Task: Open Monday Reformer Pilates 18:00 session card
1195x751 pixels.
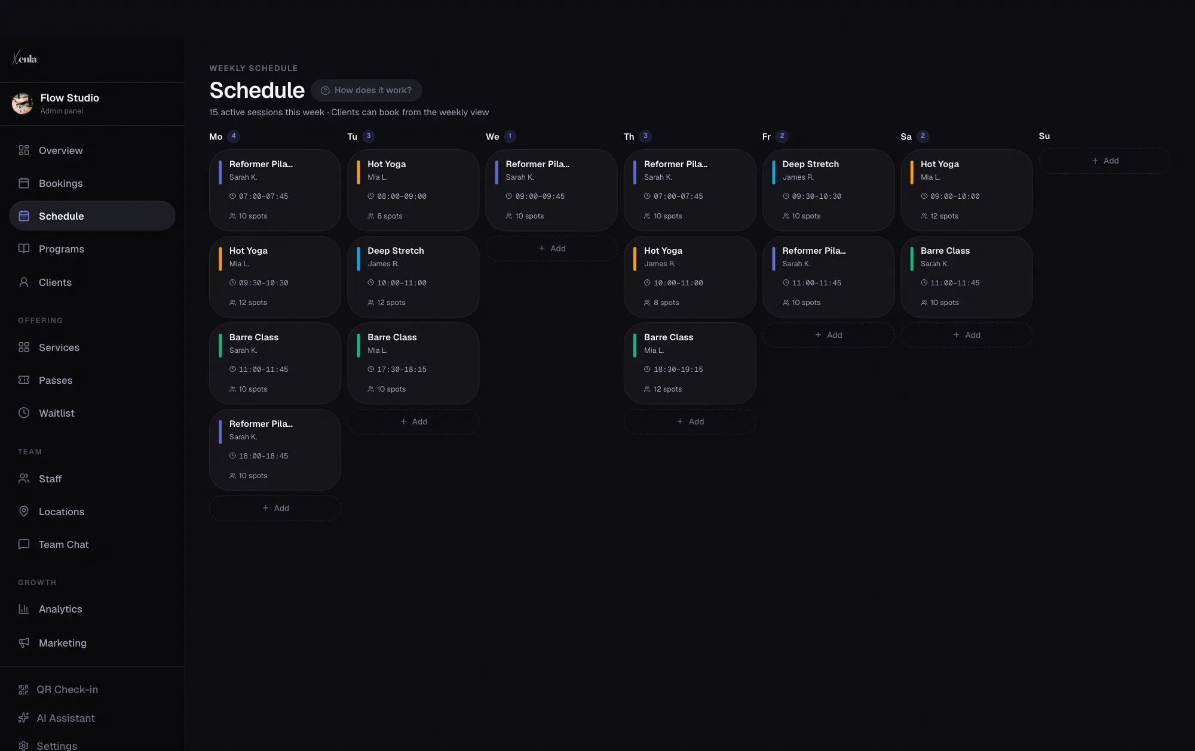Action: pyautogui.click(x=275, y=450)
